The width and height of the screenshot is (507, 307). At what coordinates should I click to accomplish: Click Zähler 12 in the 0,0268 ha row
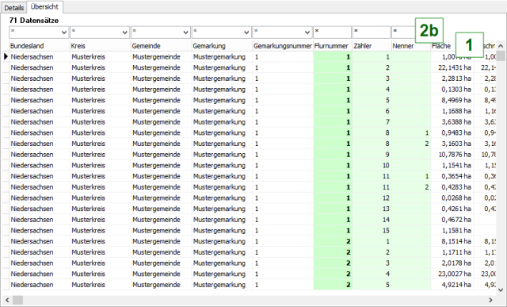pos(372,198)
